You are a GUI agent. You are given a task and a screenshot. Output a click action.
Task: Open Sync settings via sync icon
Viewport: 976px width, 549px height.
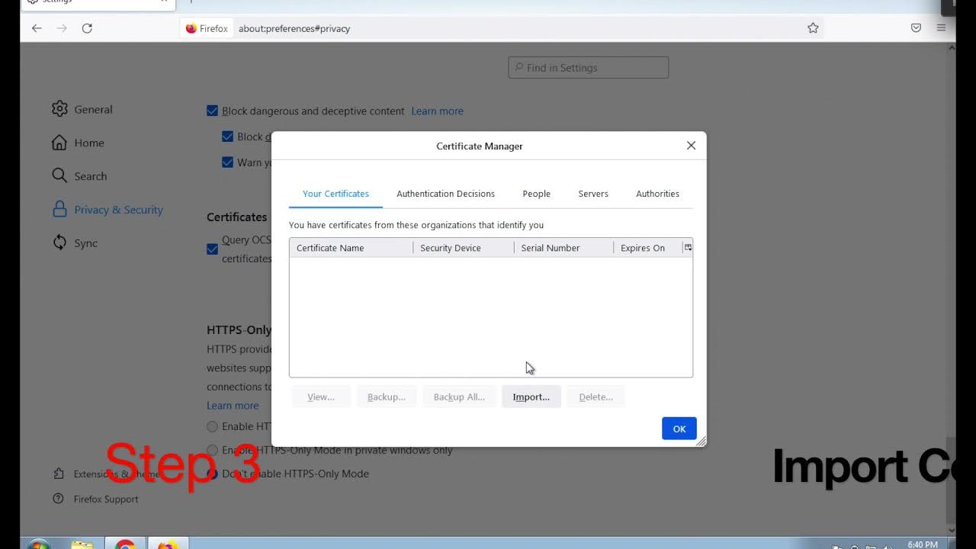coord(59,243)
